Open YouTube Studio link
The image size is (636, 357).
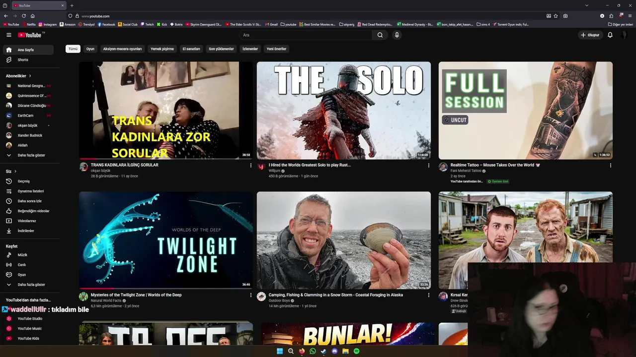[x=28, y=318]
